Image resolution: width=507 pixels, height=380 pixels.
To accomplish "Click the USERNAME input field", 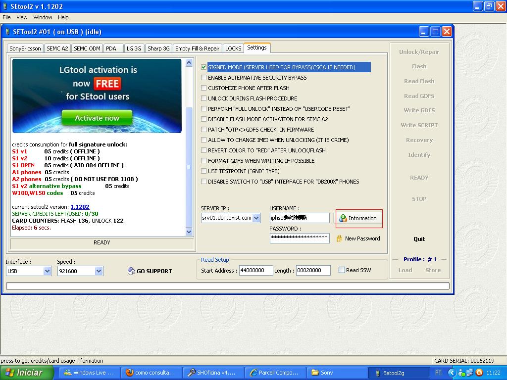I will point(300,218).
